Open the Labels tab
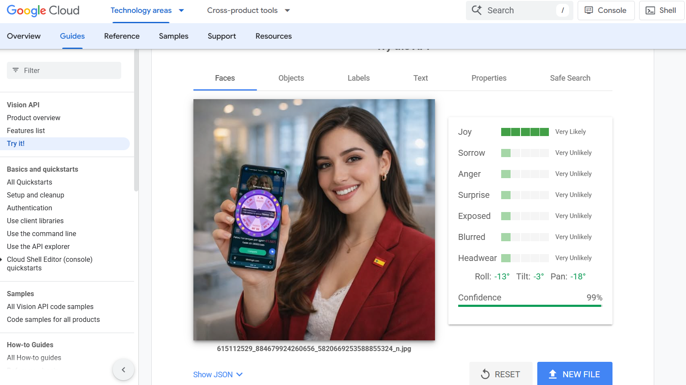This screenshot has height=385, width=686. coord(358,78)
